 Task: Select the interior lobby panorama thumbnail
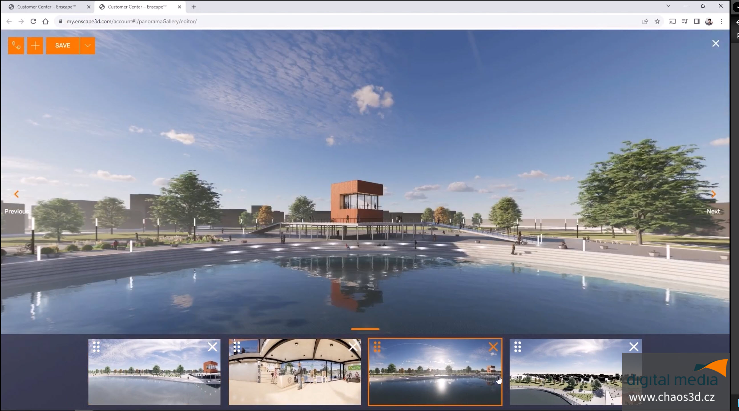tap(294, 376)
